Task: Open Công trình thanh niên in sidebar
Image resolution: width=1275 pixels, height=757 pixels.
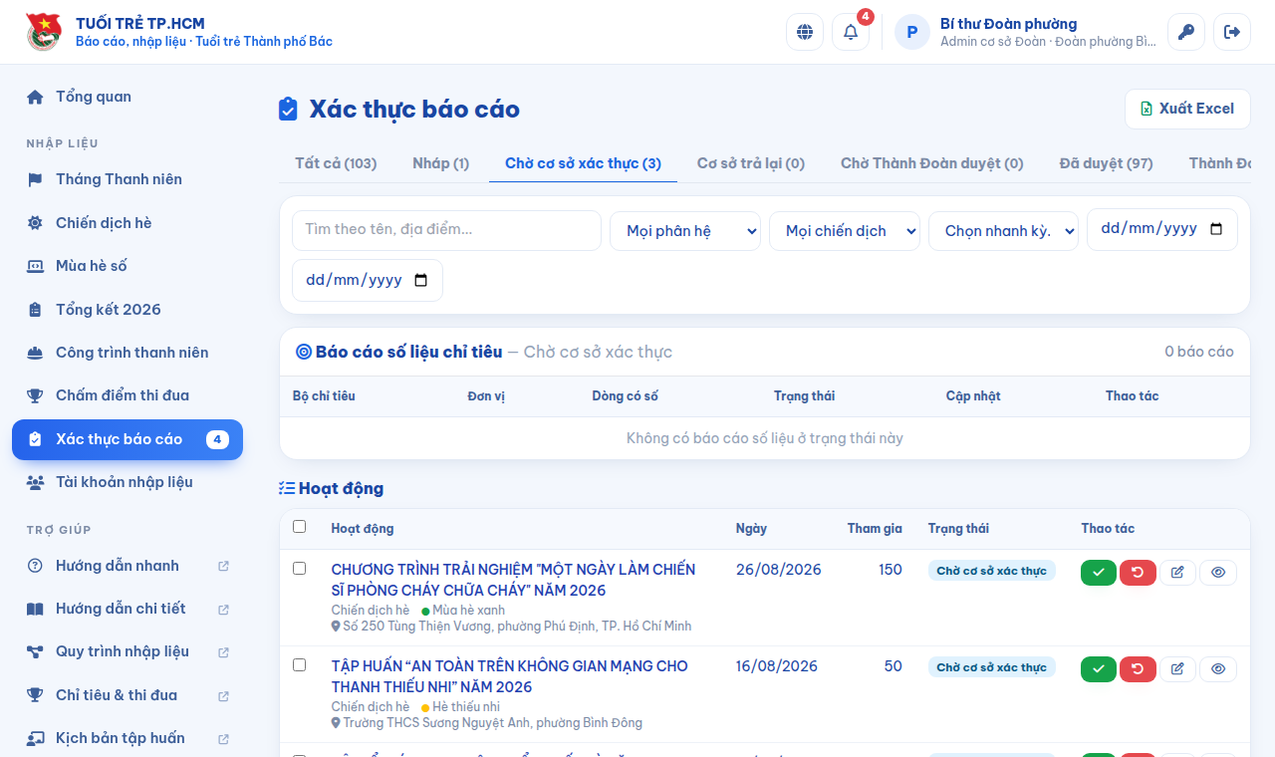Action: (127, 353)
